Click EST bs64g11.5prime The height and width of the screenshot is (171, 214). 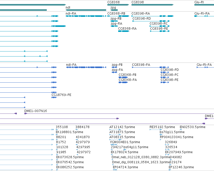(136, 147)
